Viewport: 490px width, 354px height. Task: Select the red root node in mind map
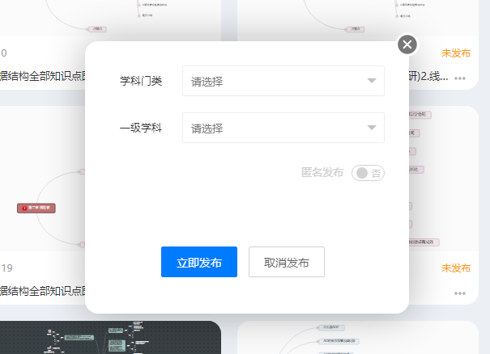click(x=36, y=208)
